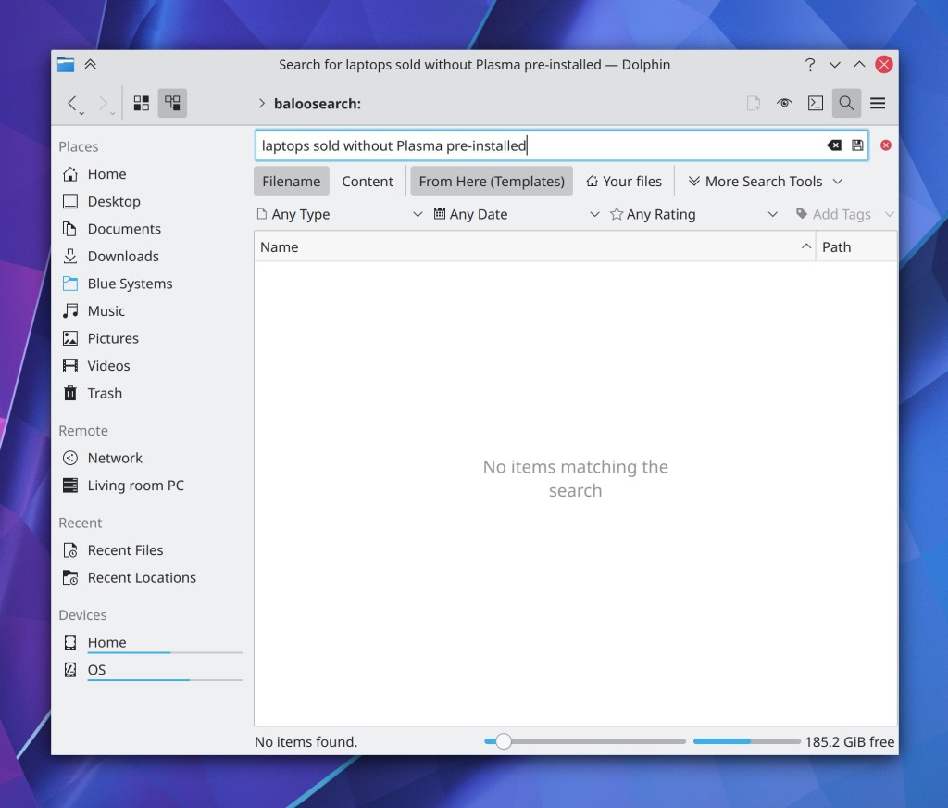
Task: Select From Here (Templates) search scope
Action: (491, 181)
